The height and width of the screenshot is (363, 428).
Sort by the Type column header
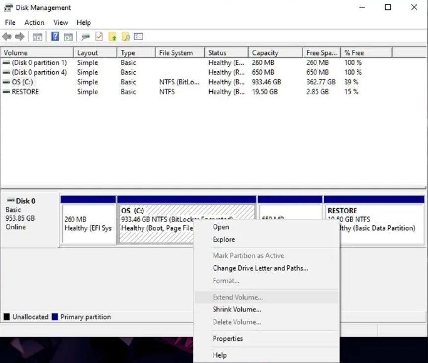point(136,53)
